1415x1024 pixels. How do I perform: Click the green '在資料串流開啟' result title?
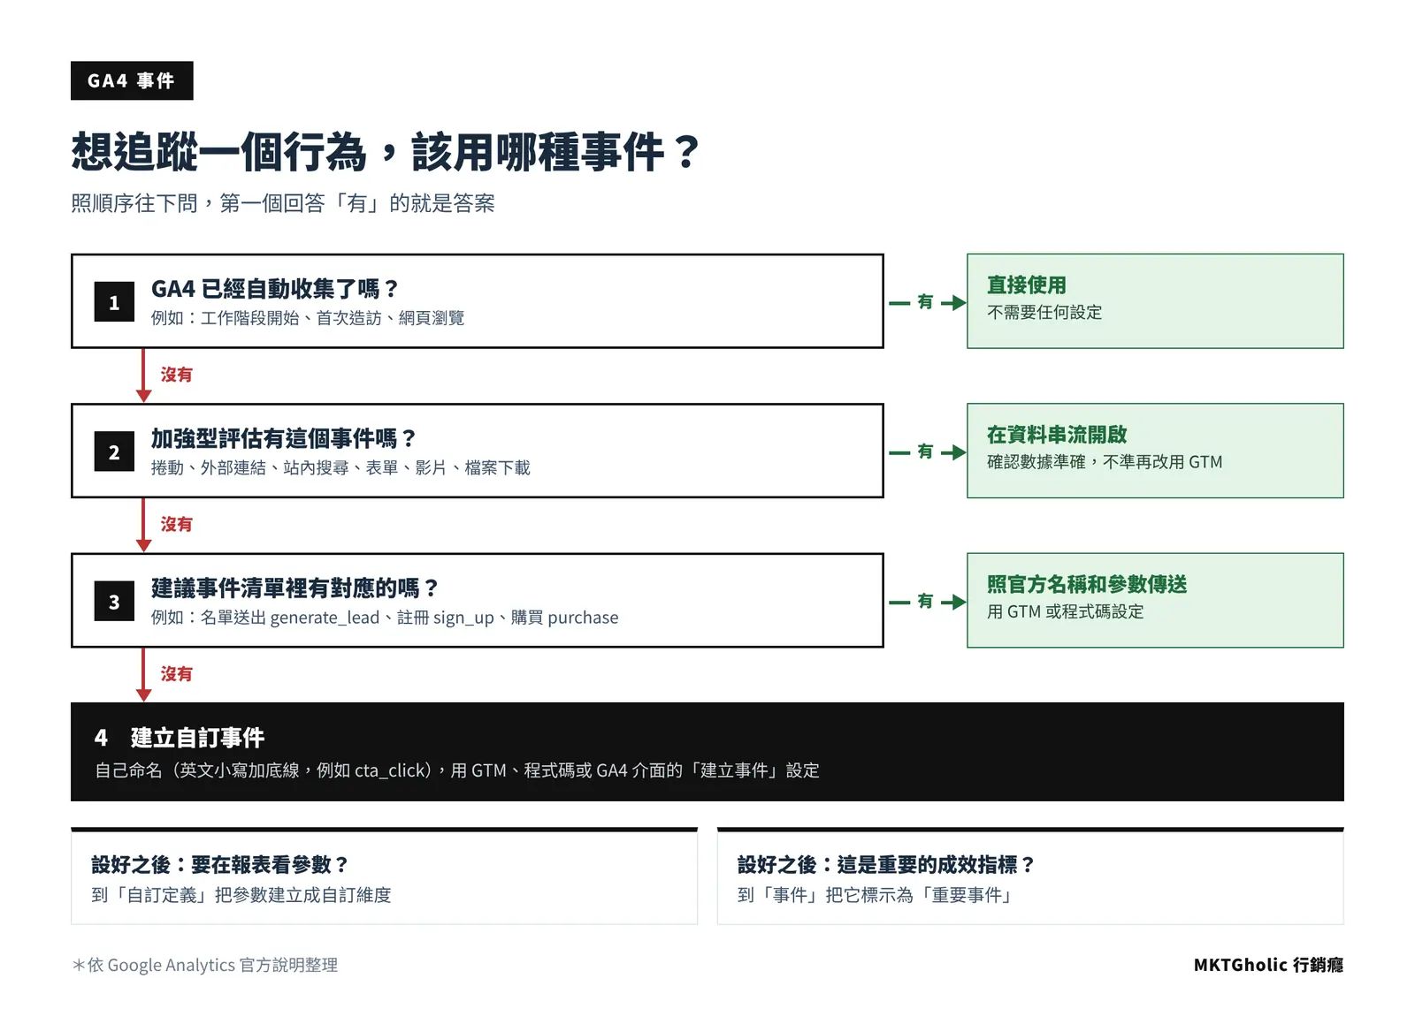[1057, 435]
